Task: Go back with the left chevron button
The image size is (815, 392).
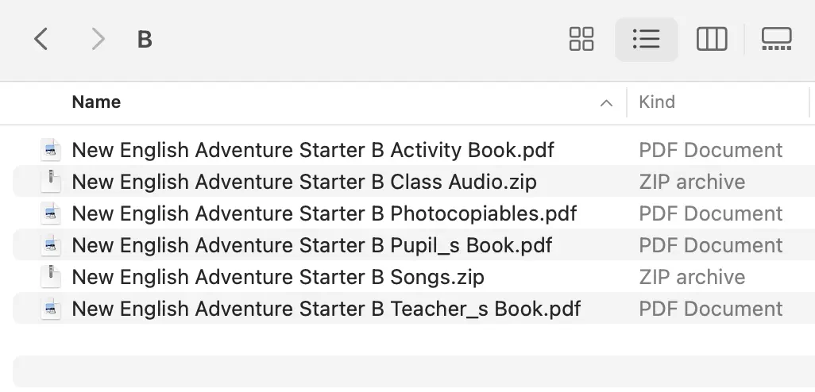Action: point(41,40)
